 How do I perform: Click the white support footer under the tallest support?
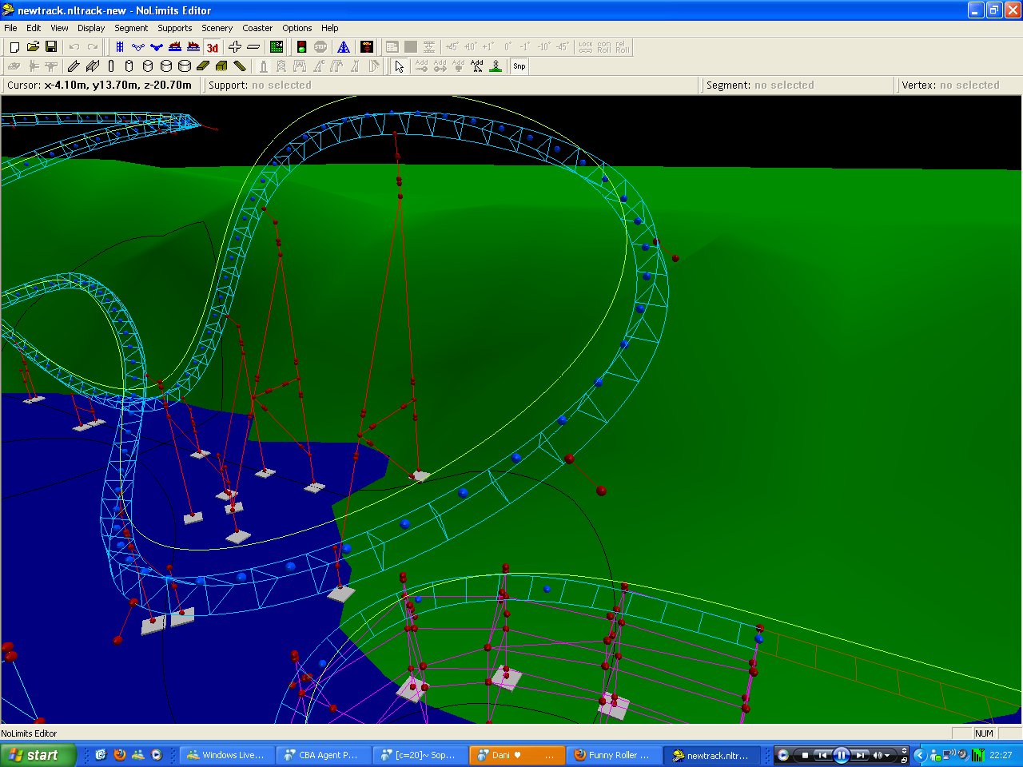tap(420, 476)
